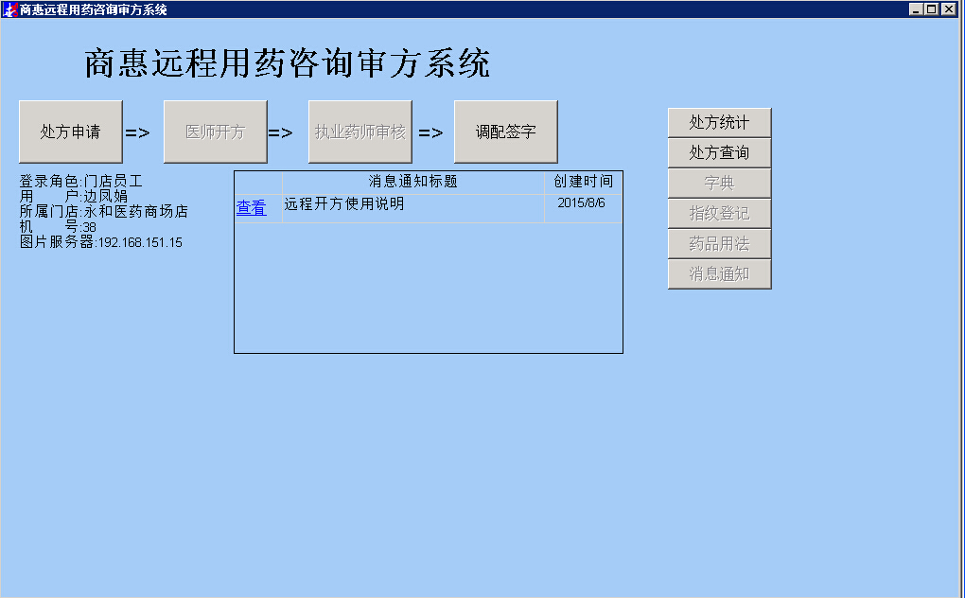Screen dimensions: 965x598
Task: Open the 调配签字 button
Action: click(x=506, y=132)
